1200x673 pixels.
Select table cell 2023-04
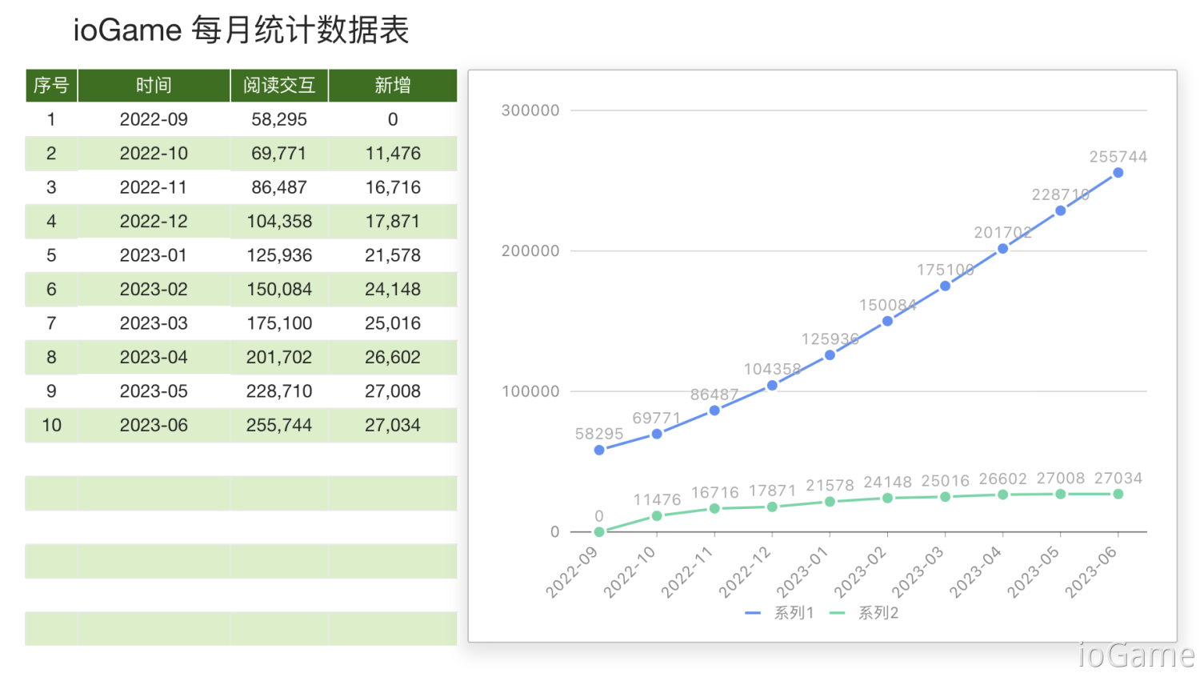coord(154,358)
